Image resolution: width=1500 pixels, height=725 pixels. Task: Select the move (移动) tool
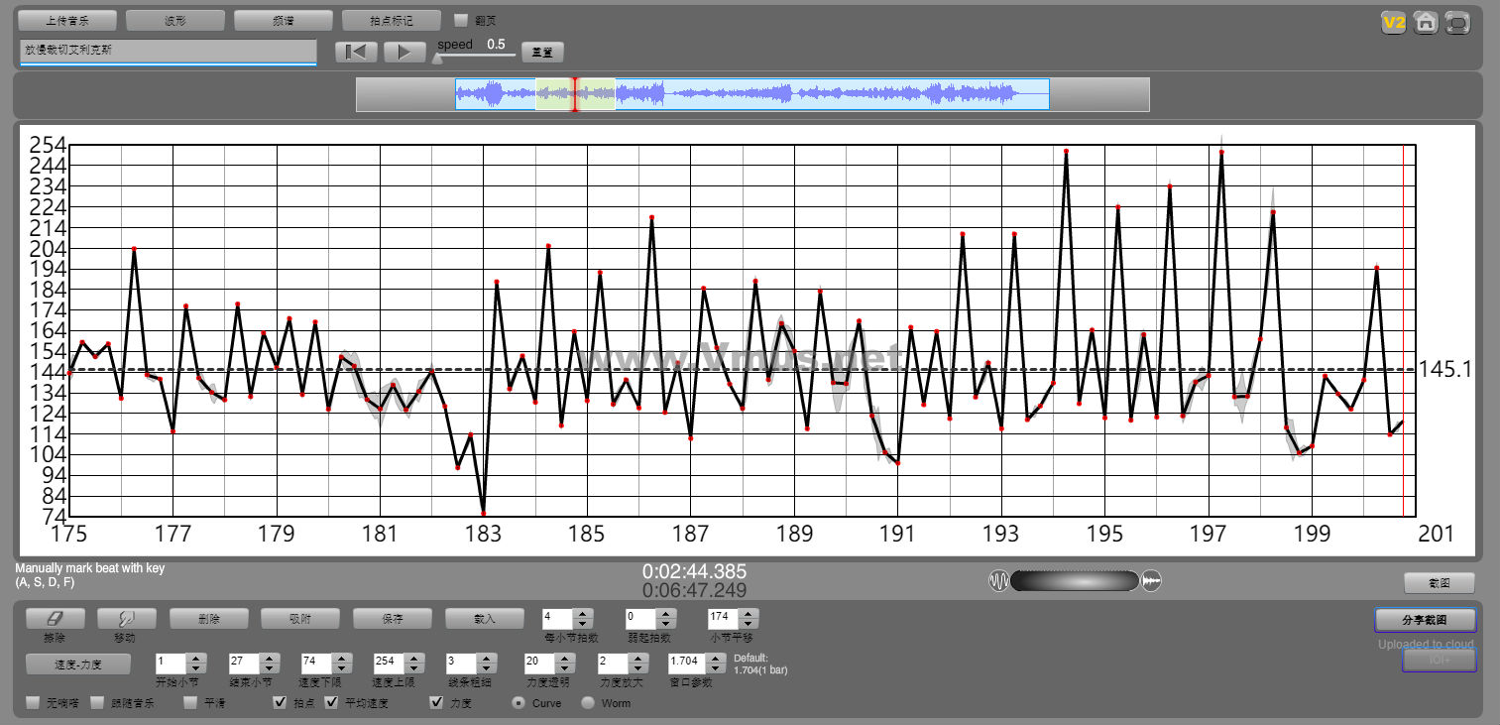pyautogui.click(x=126, y=618)
